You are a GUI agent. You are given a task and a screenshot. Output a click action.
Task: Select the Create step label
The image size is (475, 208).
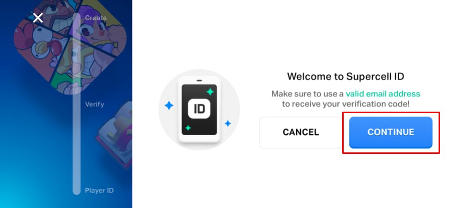[95, 18]
